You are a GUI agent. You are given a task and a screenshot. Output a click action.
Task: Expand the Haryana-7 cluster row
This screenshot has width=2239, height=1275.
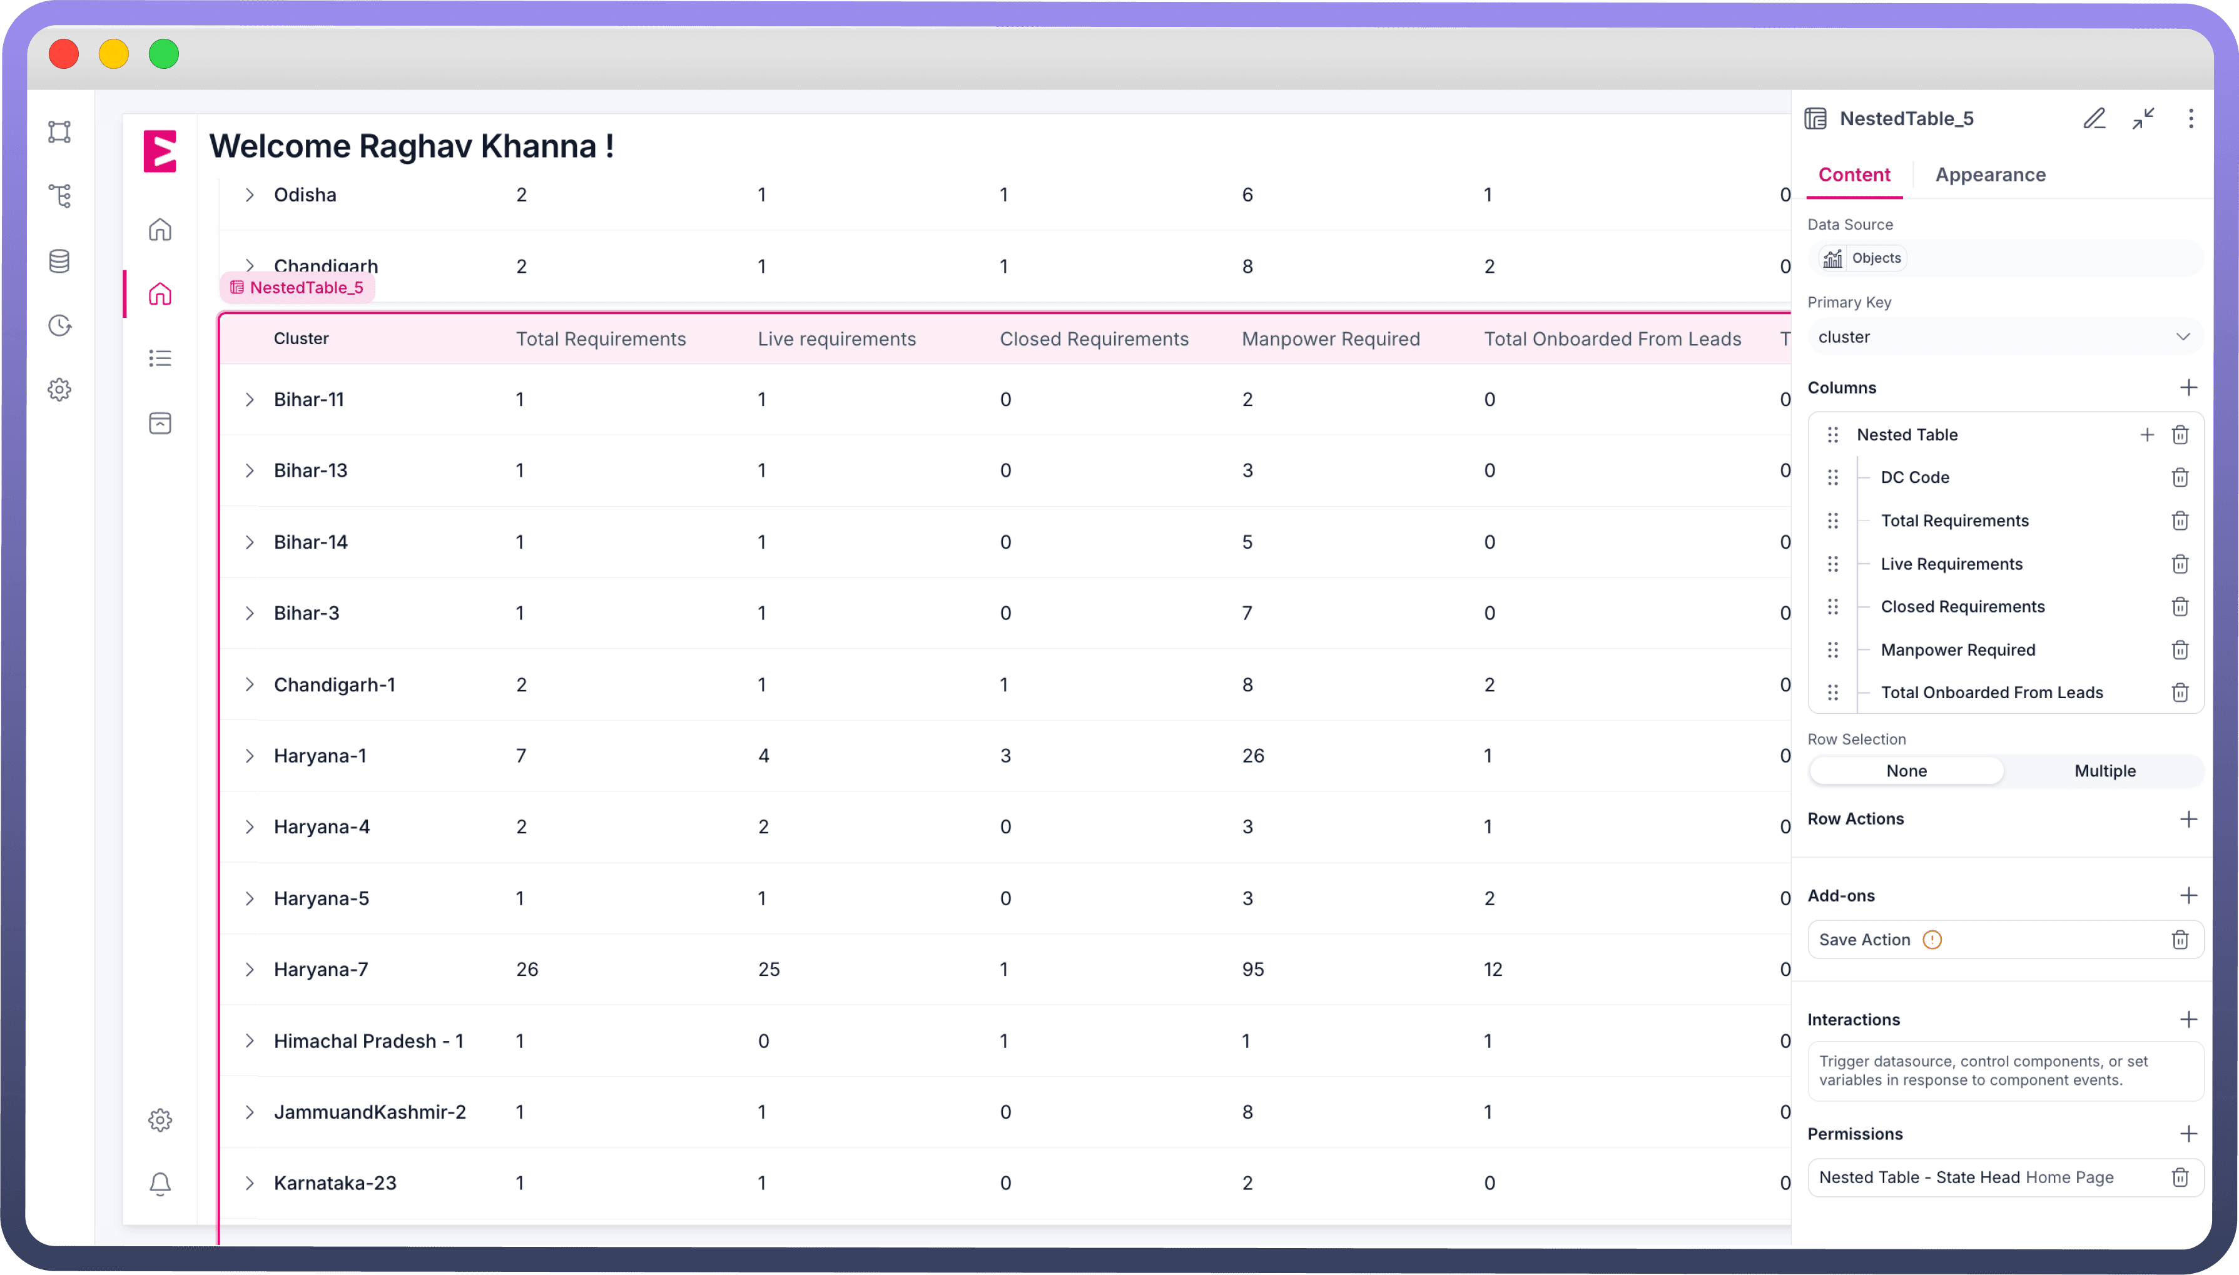tap(250, 969)
